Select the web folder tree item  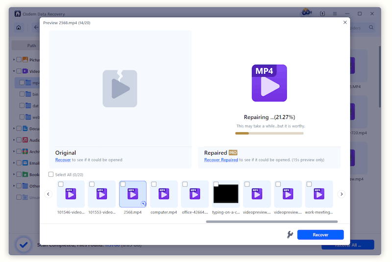pos(27,117)
